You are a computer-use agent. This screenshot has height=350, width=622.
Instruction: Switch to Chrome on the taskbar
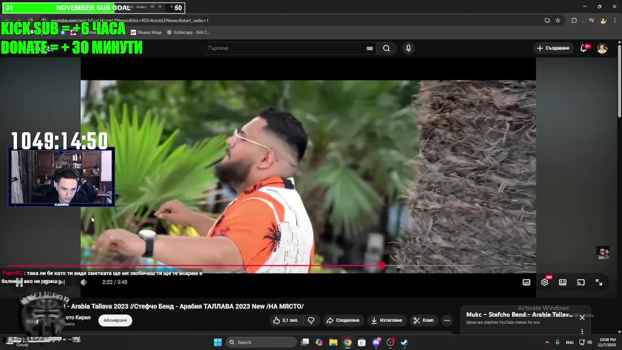click(x=347, y=342)
